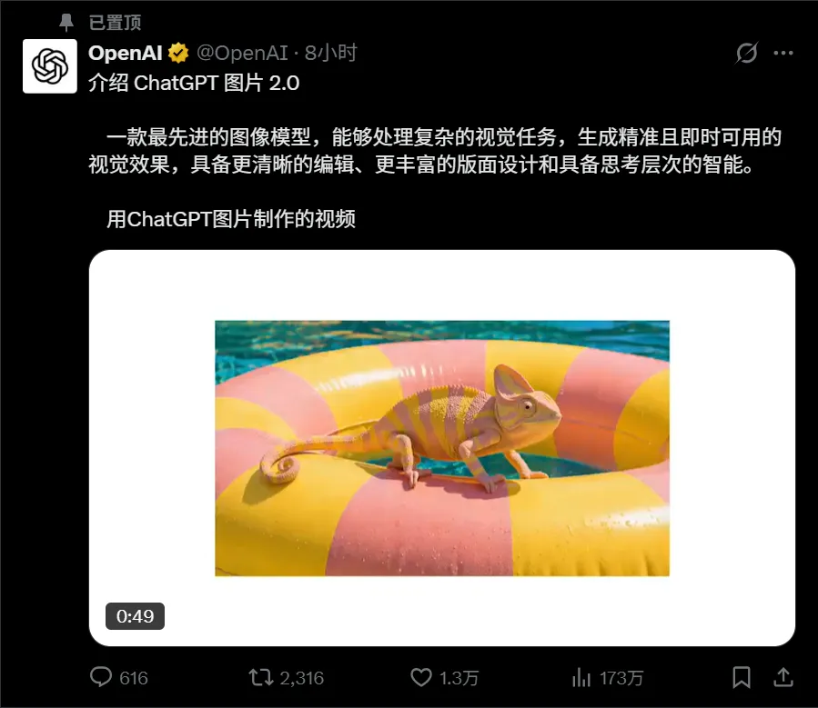Open the three-dot more options menu
The width and height of the screenshot is (818, 708).
783,53
